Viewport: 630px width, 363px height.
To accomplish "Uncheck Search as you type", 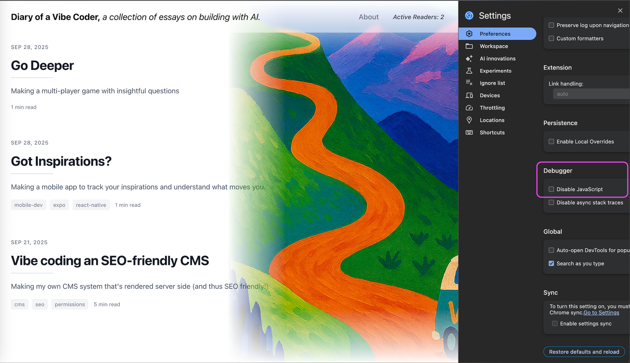I will (551, 264).
